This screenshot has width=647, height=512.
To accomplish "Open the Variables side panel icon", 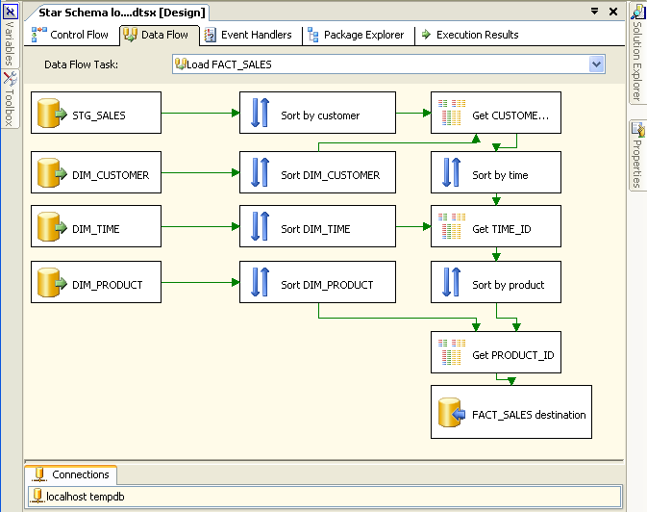I will 10,12.
